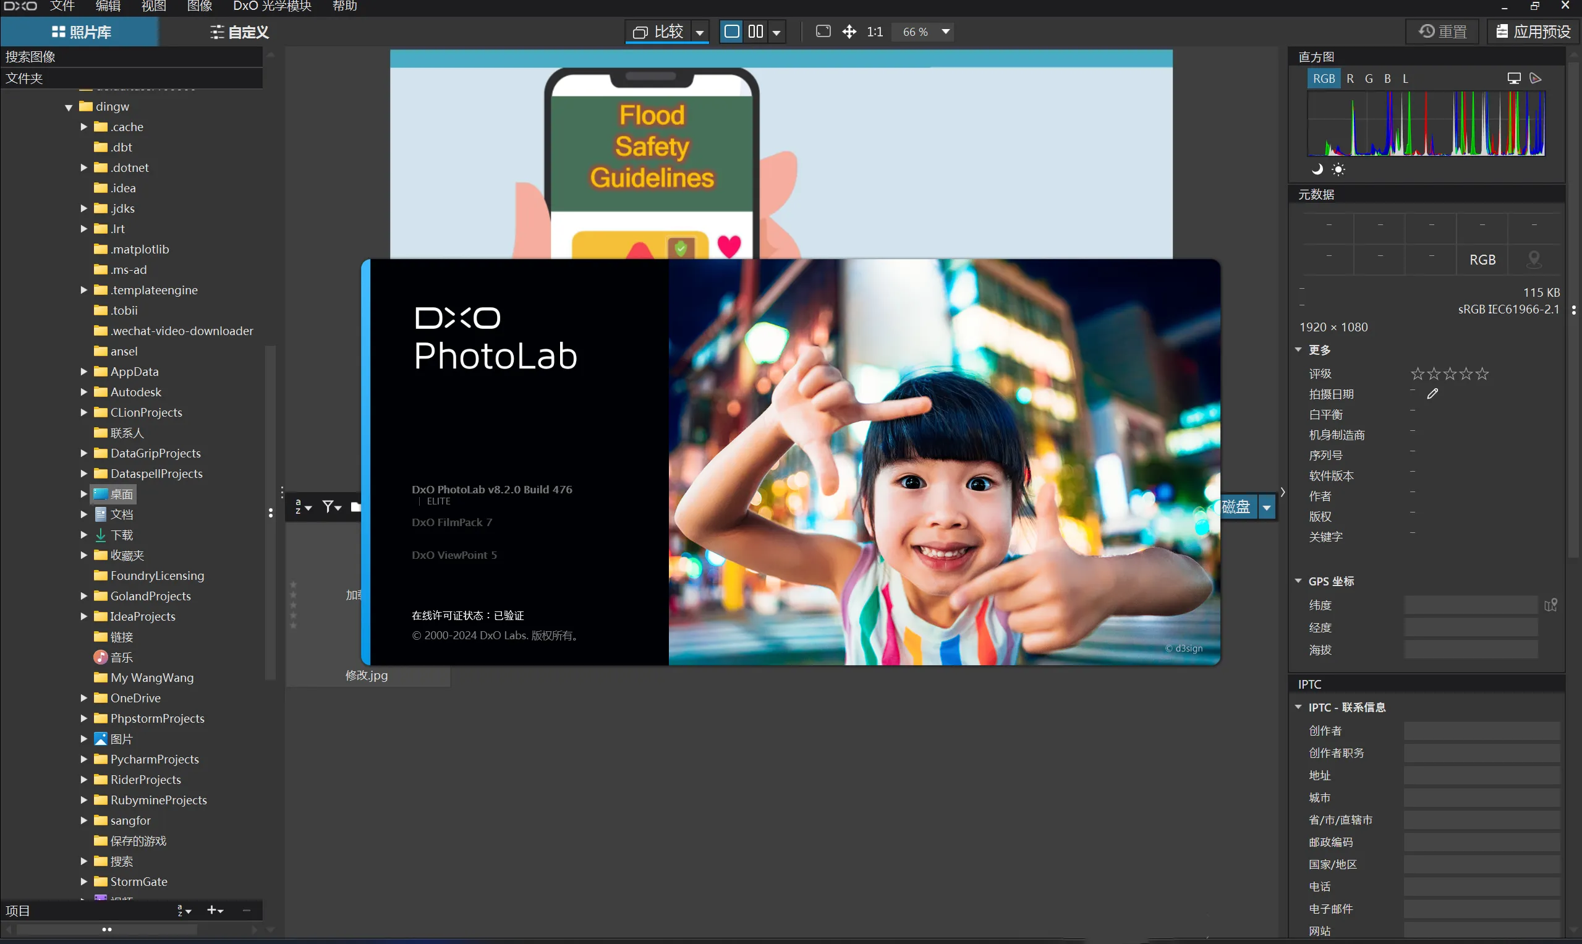Expand the AppData folder tree node
1582x944 pixels.
tap(83, 372)
